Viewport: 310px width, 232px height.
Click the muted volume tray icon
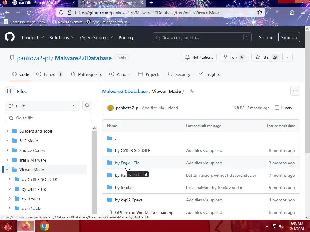(281, 226)
